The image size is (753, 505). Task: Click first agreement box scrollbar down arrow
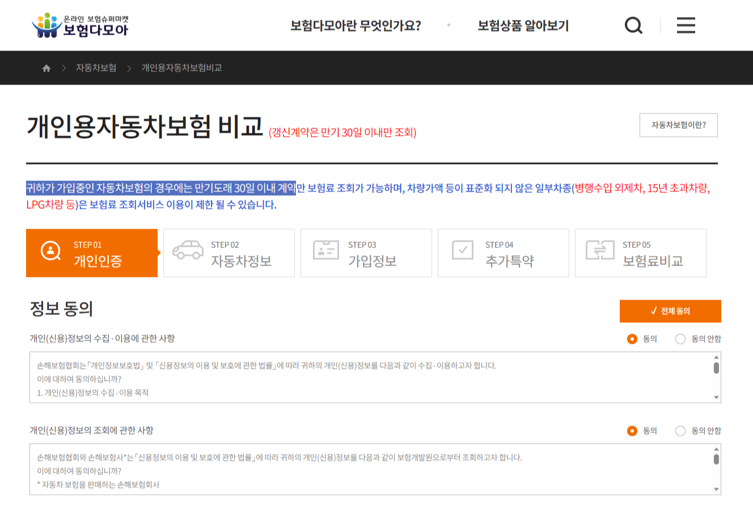pos(717,396)
